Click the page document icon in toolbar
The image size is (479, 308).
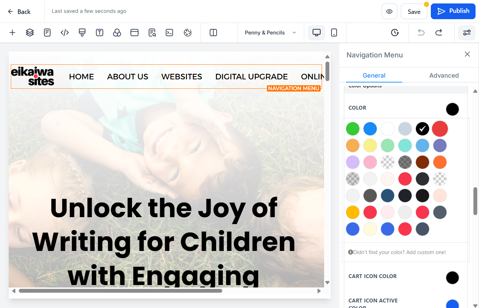tap(47, 33)
